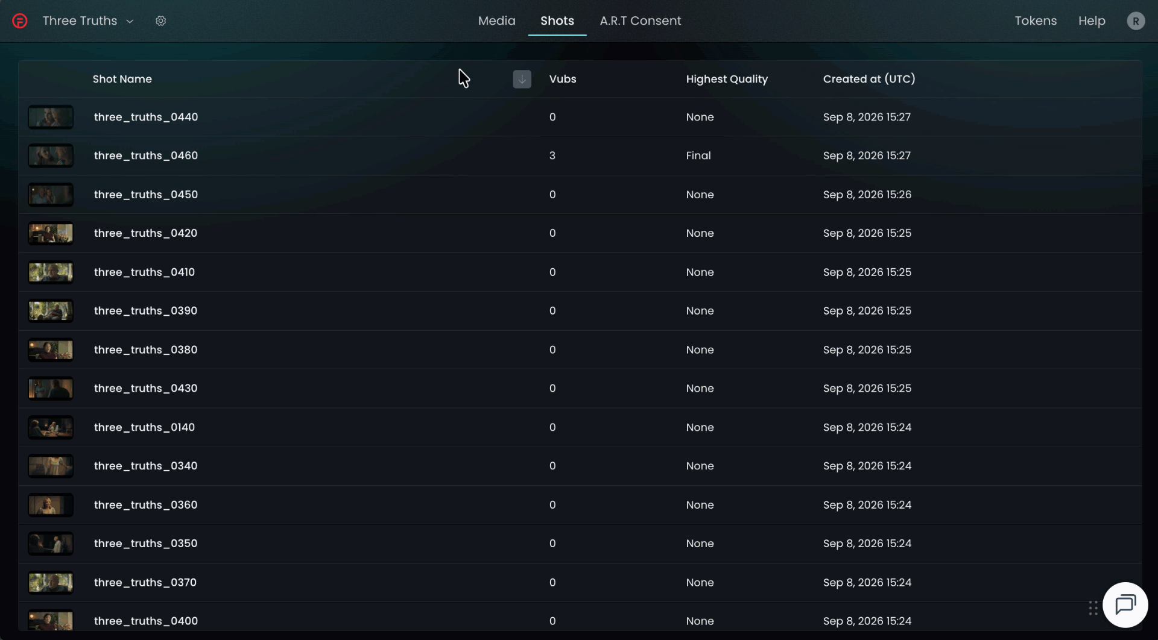Image resolution: width=1158 pixels, height=640 pixels.
Task: Select shot name three_truths_0400
Action: 145,621
